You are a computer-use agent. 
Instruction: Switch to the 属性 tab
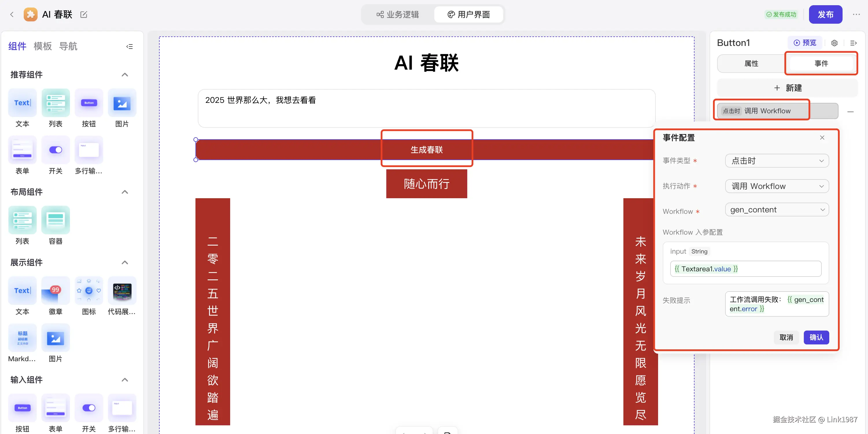point(751,64)
